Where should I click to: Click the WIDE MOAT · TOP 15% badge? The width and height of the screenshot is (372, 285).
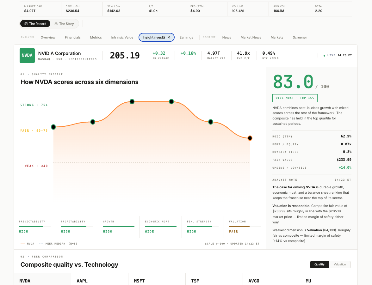click(x=295, y=98)
